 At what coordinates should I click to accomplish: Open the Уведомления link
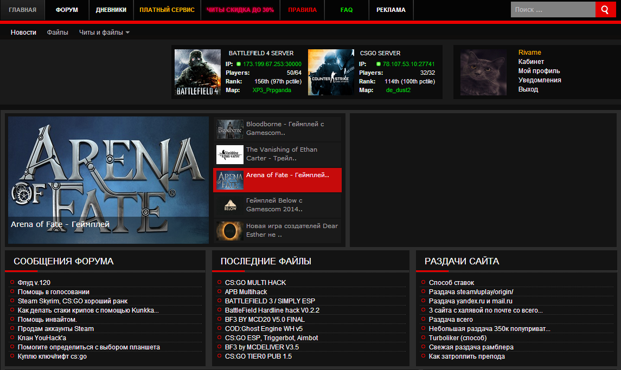pyautogui.click(x=540, y=80)
